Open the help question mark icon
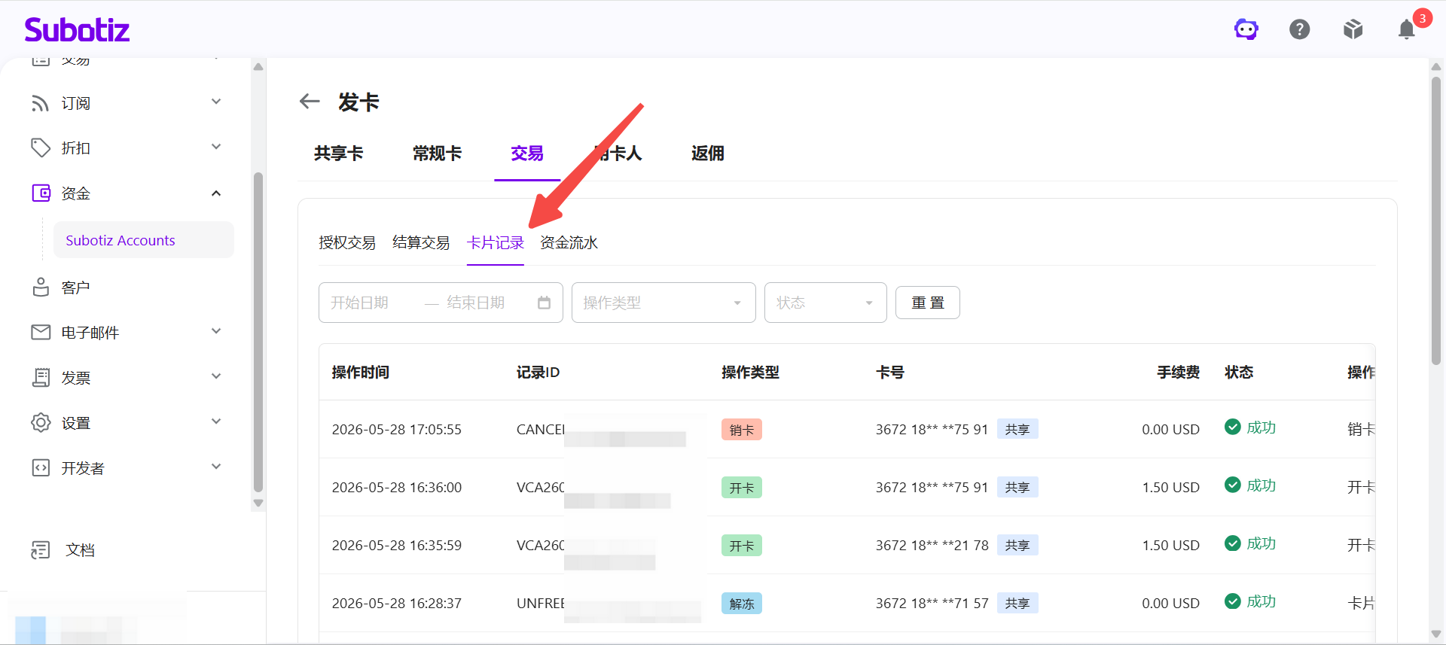The image size is (1446, 645). click(1300, 29)
